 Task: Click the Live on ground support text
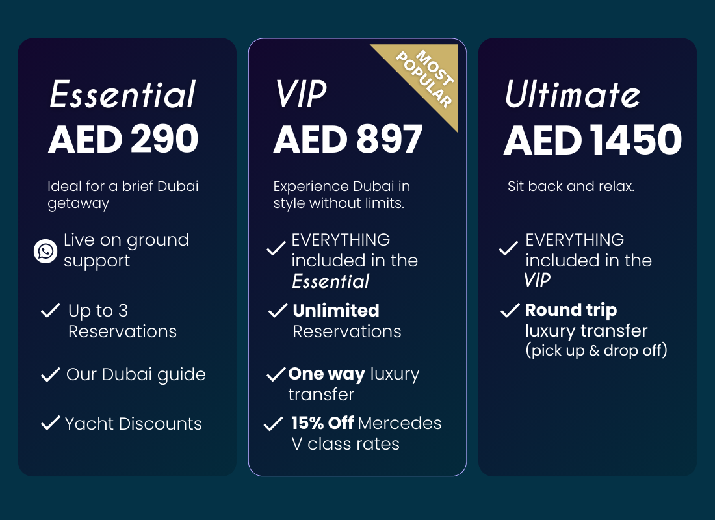click(126, 250)
